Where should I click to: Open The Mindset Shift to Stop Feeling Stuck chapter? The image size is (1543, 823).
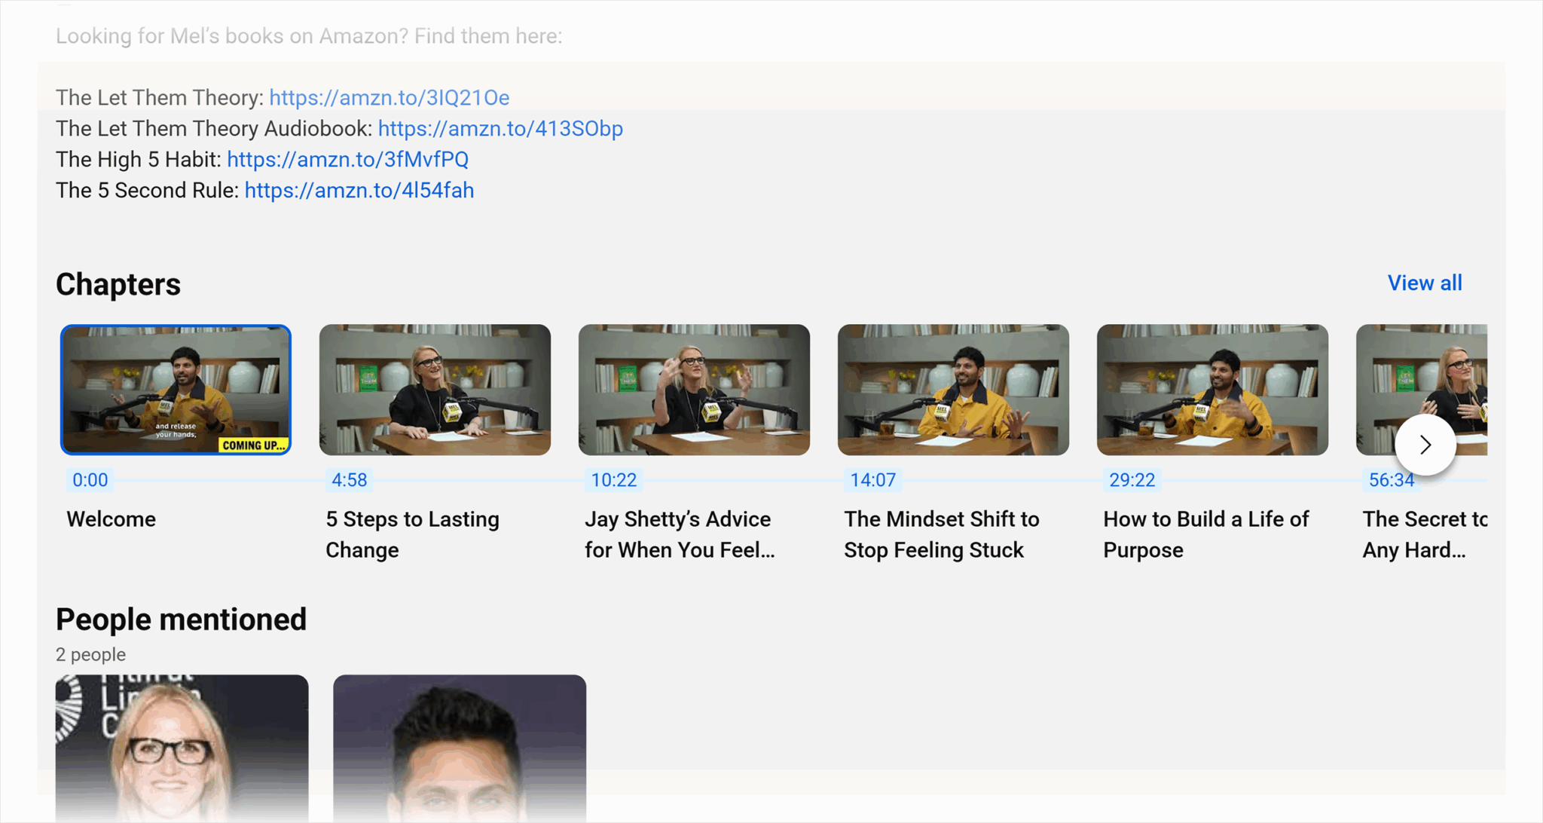click(953, 390)
